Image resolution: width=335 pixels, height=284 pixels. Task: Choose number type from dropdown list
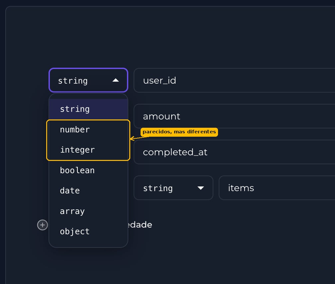click(x=88, y=130)
